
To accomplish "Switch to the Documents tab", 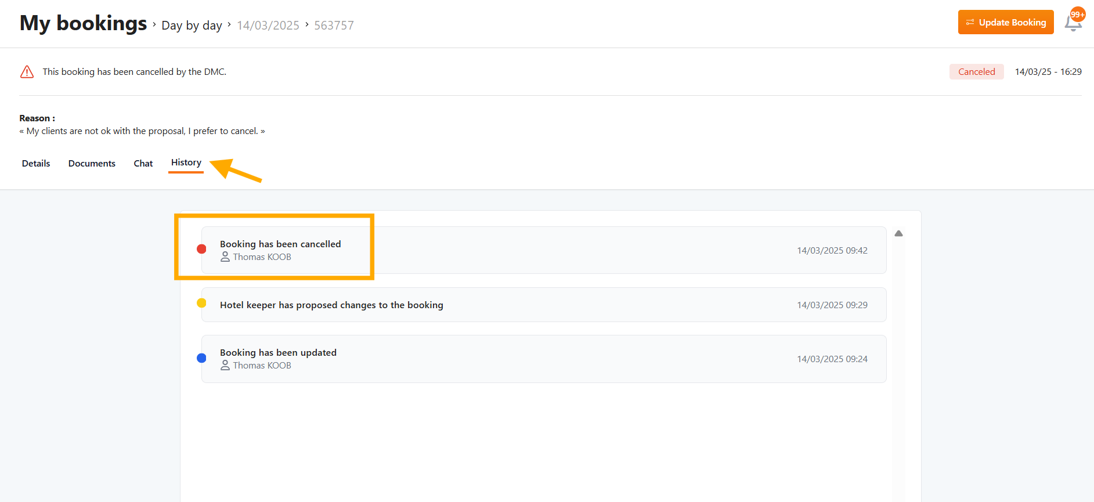I will [92, 164].
